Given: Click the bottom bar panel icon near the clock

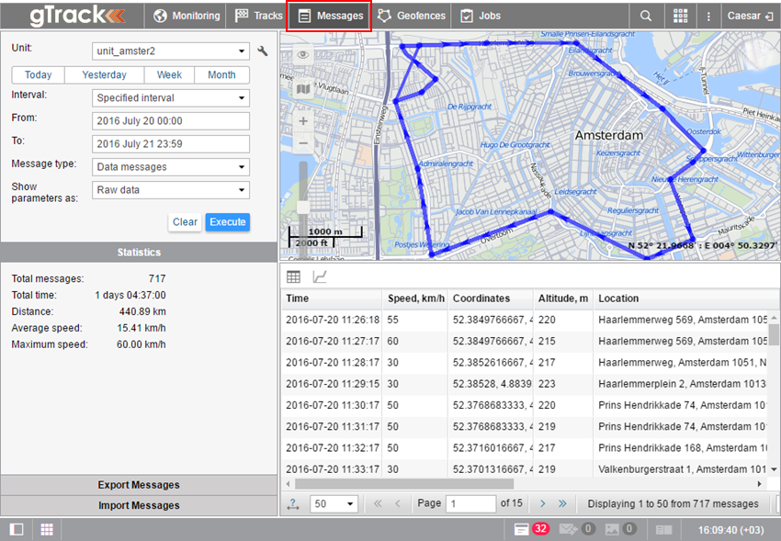Looking at the screenshot, I should (x=663, y=530).
